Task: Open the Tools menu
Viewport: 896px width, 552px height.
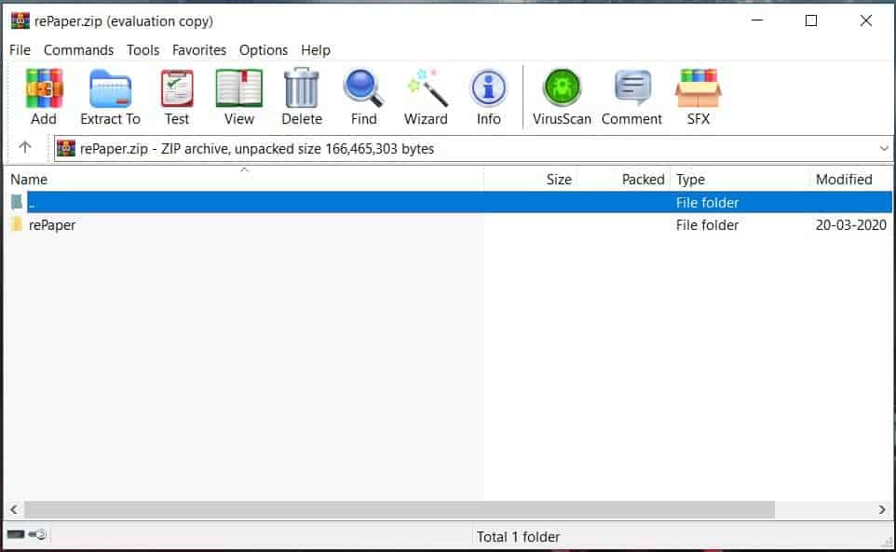Action: (143, 50)
